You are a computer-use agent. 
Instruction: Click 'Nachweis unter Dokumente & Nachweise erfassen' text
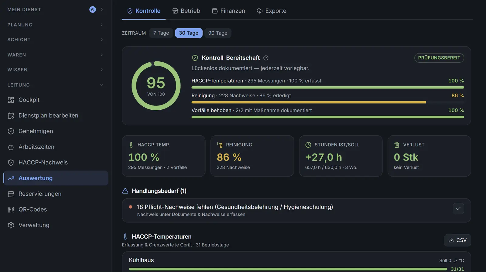[191, 215]
